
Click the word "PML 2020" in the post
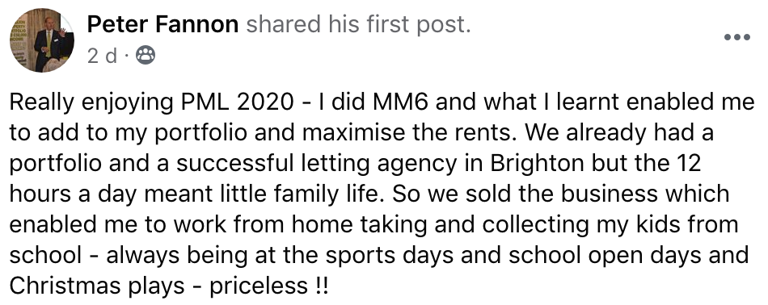pyautogui.click(x=238, y=102)
